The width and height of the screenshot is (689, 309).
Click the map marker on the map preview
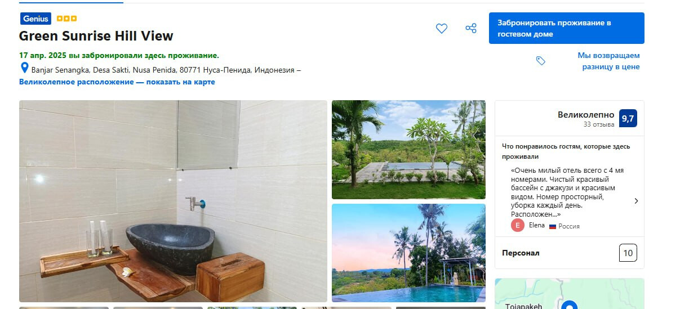click(570, 305)
